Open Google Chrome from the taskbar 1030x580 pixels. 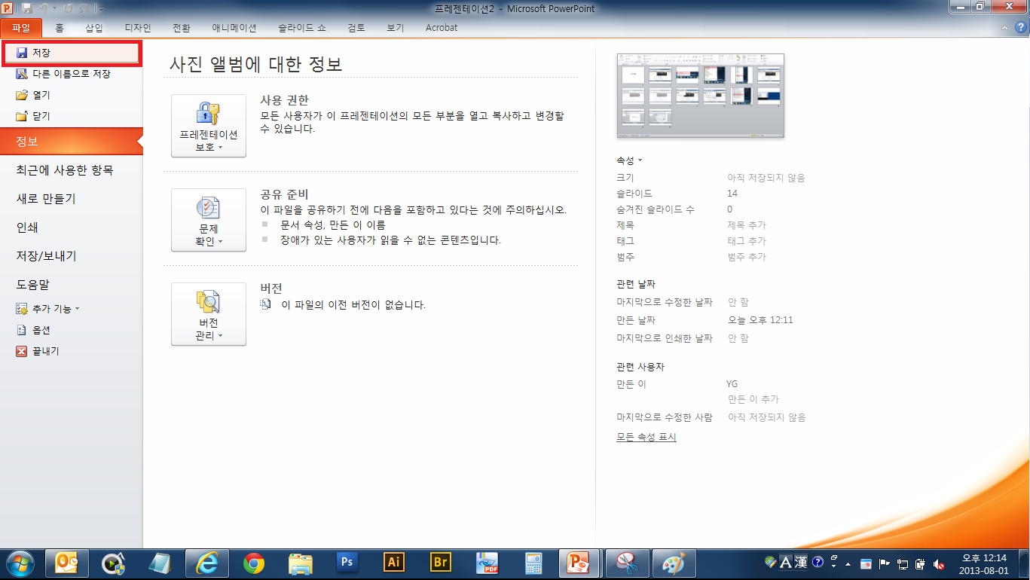(x=254, y=563)
